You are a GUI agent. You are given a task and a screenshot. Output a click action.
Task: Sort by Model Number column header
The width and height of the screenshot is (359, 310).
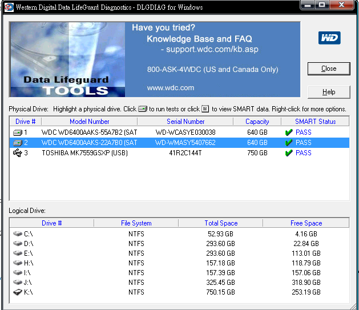point(89,122)
